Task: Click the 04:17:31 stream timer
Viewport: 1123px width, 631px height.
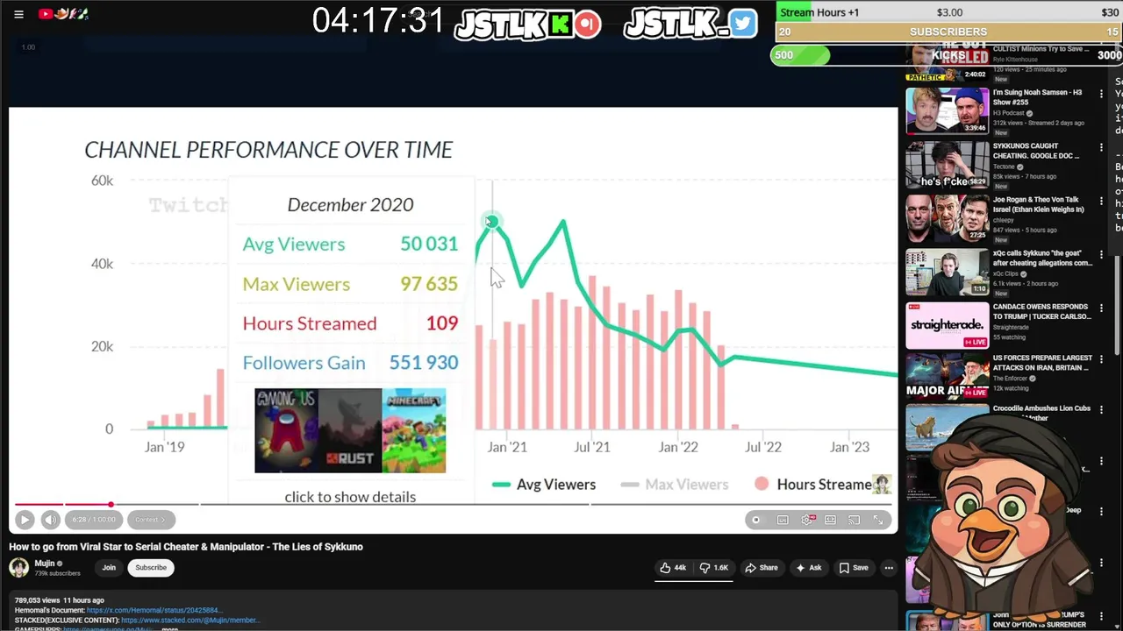Action: pos(378,21)
